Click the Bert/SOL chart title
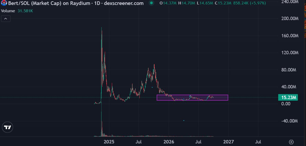 click(76, 3)
